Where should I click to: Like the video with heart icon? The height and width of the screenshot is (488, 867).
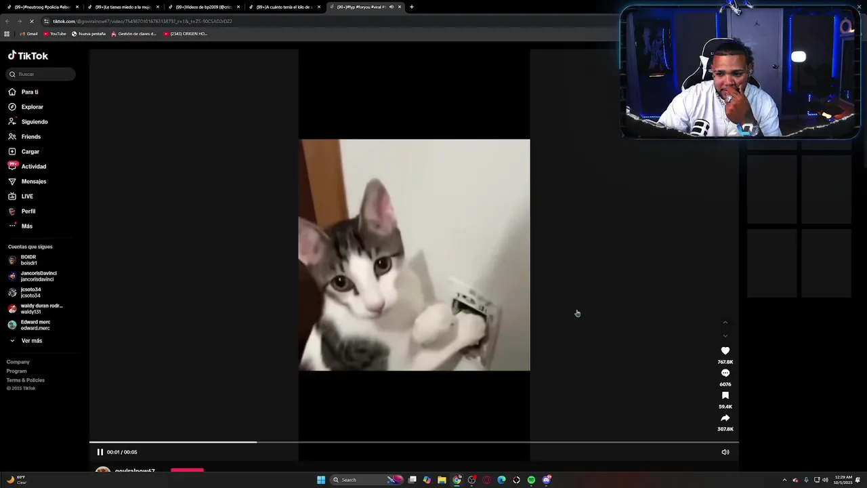pos(725,351)
